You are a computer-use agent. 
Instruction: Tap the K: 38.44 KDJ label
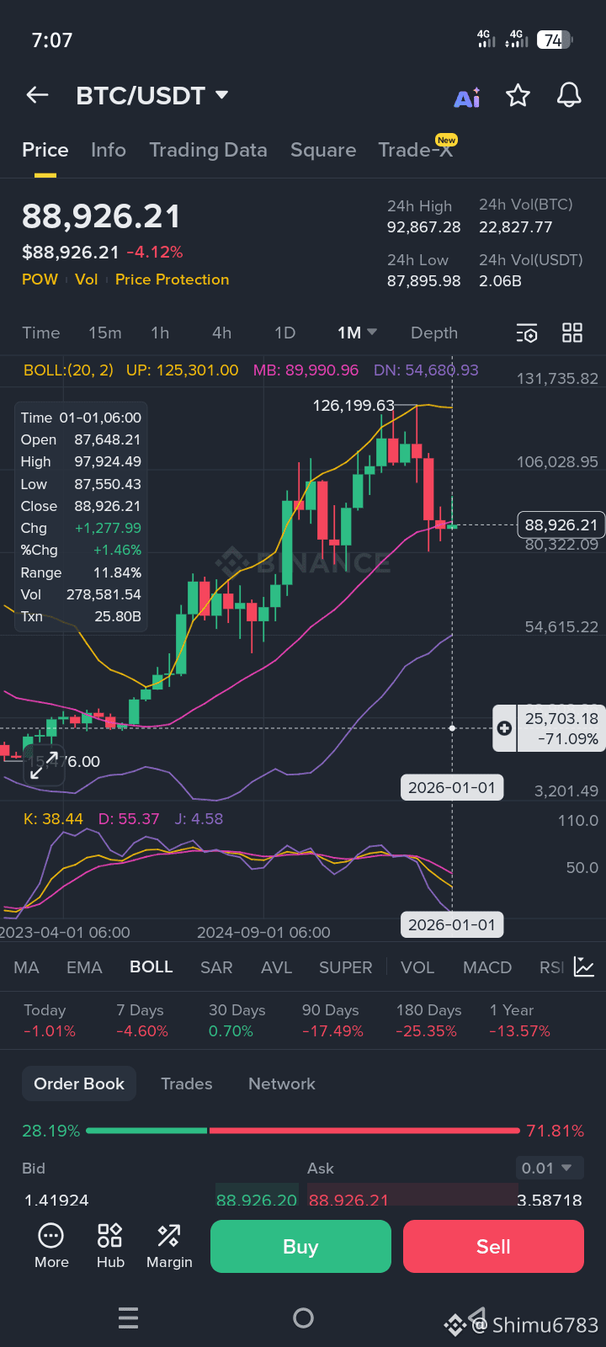click(54, 819)
